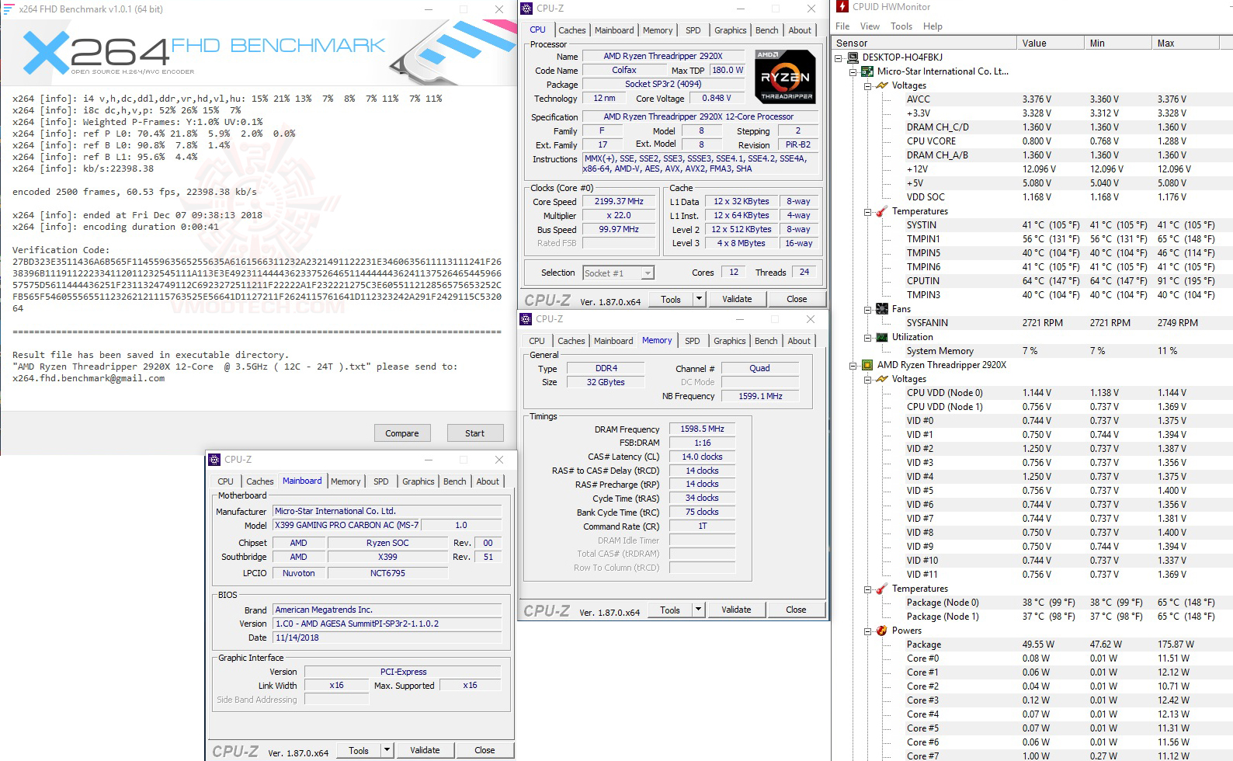Collapse the Utilization group in HWMonitor

867,337
